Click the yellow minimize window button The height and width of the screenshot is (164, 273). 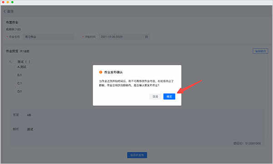coord(8,2)
